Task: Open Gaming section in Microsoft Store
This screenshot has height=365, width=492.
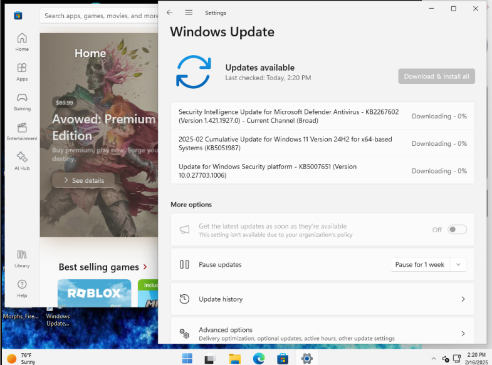Action: click(22, 102)
